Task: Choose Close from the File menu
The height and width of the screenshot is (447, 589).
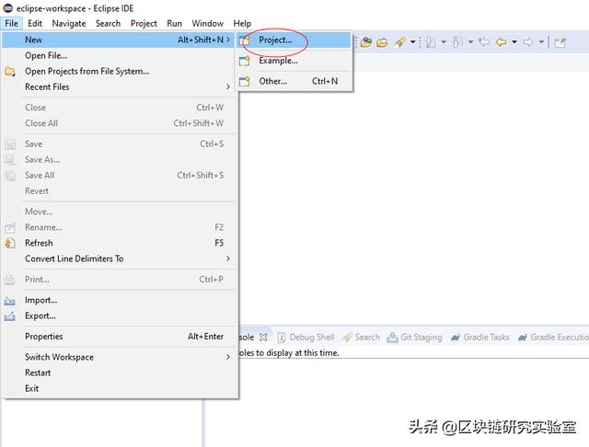Action: [x=119, y=108]
